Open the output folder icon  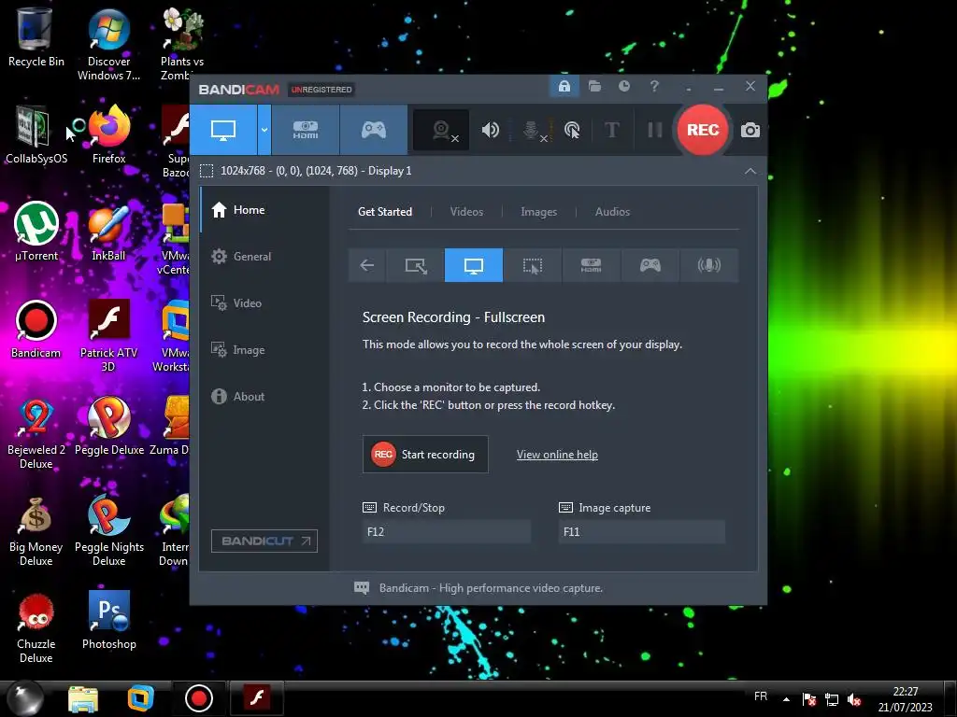pos(594,86)
